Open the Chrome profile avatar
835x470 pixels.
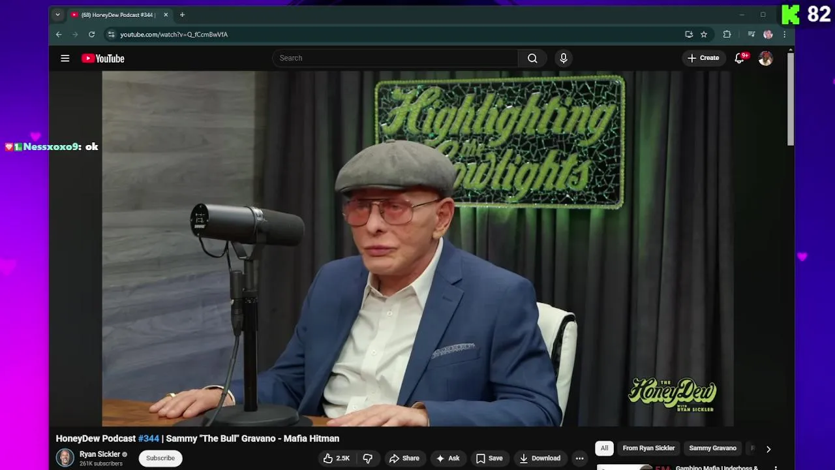click(x=768, y=34)
